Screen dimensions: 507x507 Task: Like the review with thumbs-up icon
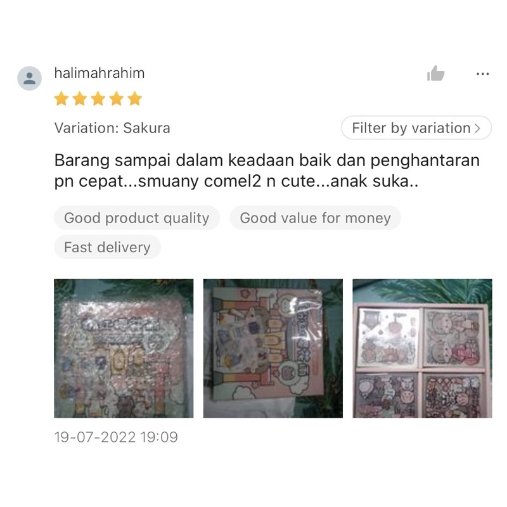[435, 74]
